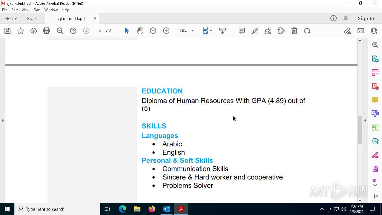The image size is (382, 215).
Task: Show more sidebar tools chevron
Action: point(375,185)
